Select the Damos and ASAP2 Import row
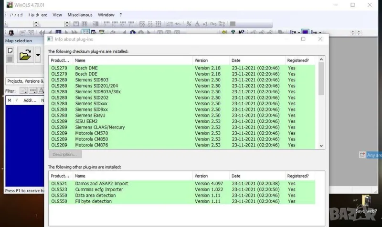 [181, 184]
